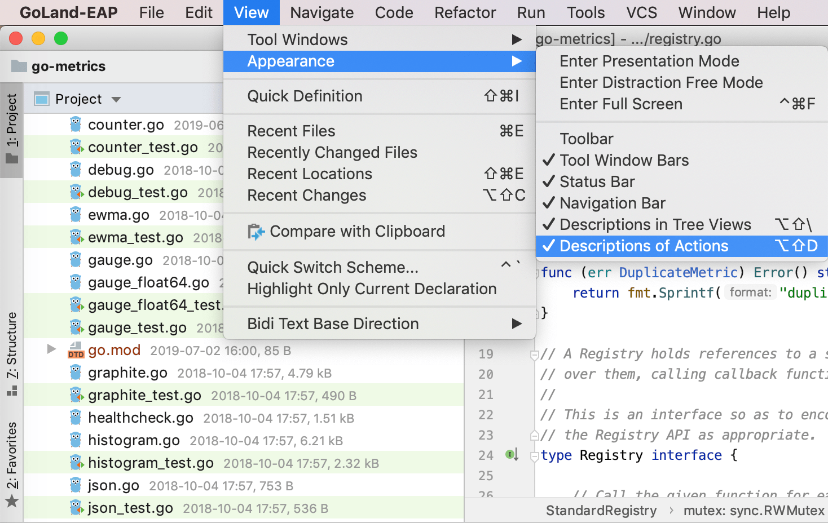This screenshot has width=828, height=523.
Task: Choose Quick Switch Scheme
Action: [380, 267]
